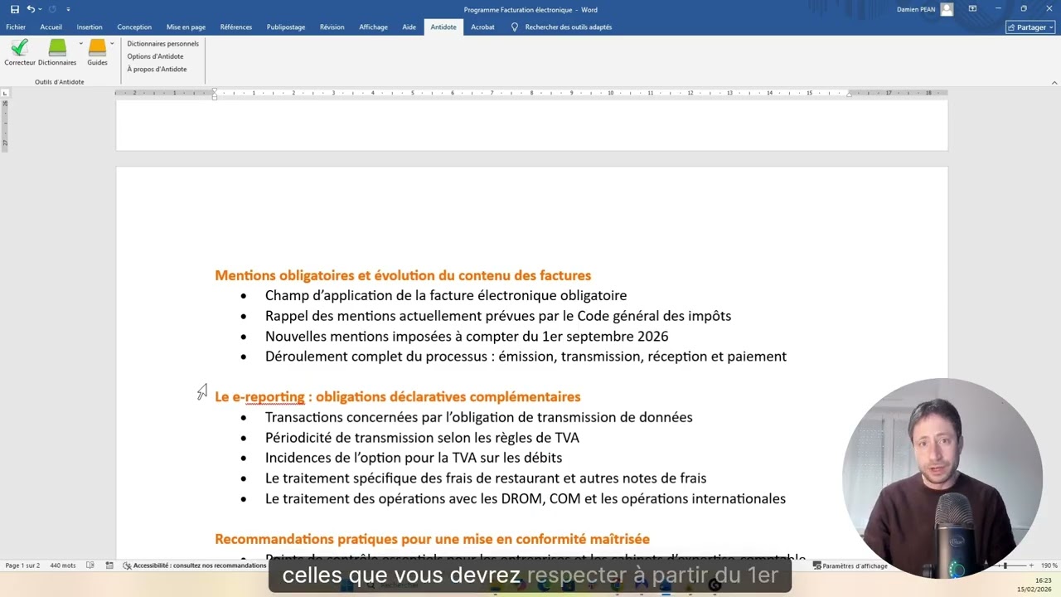Expand the Guides dropdown arrow
Viewport: 1061px width, 597px height.
112,43
